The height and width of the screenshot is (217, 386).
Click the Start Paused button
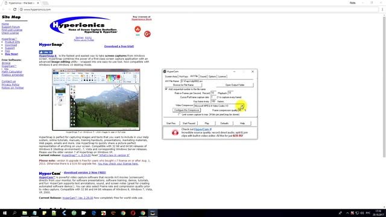click(x=189, y=123)
